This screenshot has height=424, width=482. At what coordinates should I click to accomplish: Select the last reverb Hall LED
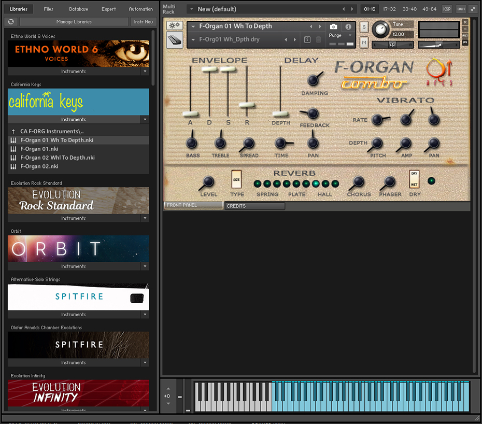click(x=335, y=184)
